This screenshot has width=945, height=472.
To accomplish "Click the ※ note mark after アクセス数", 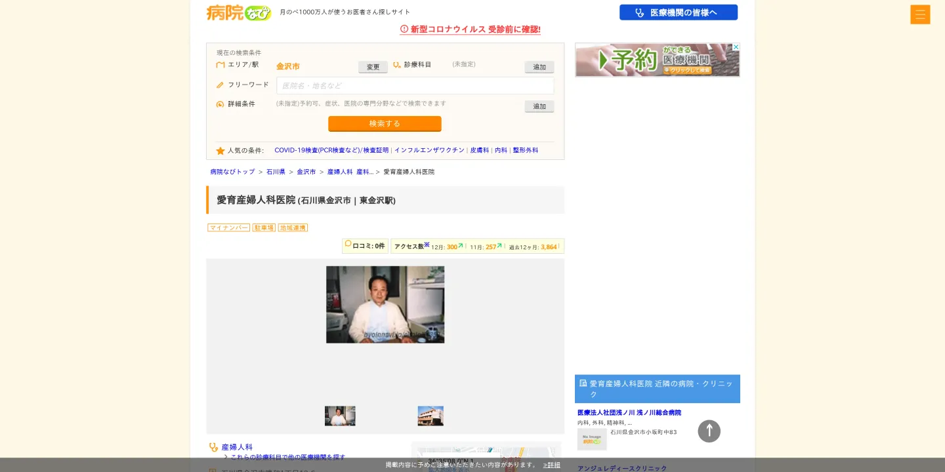I will pyautogui.click(x=427, y=245).
